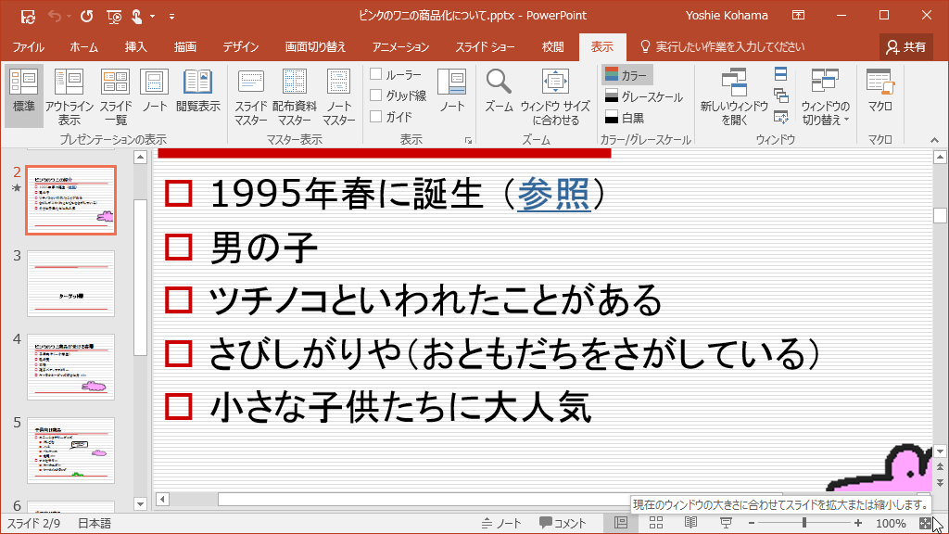Click Slide Show icon in status bar
The width and height of the screenshot is (949, 534).
coord(726,523)
